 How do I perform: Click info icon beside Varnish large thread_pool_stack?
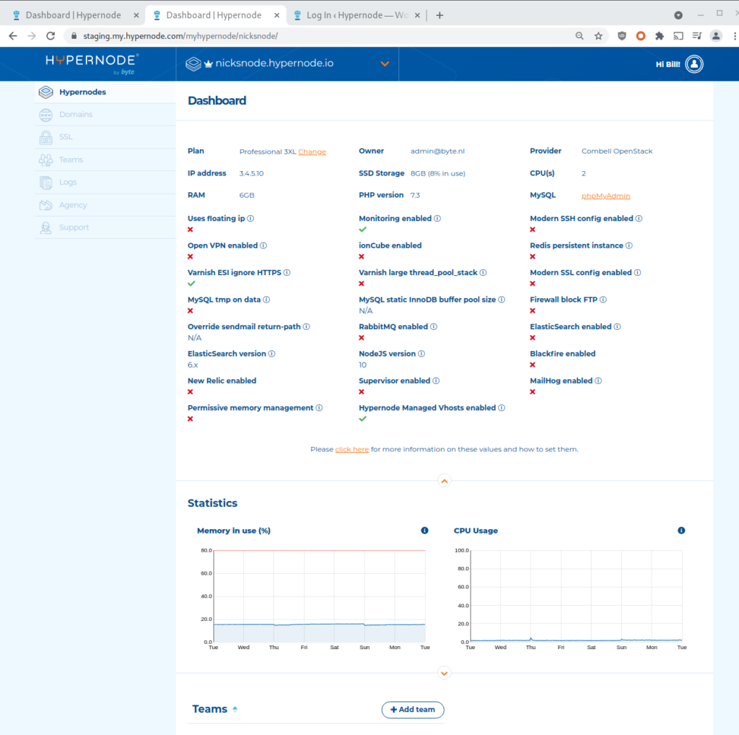pyautogui.click(x=483, y=272)
